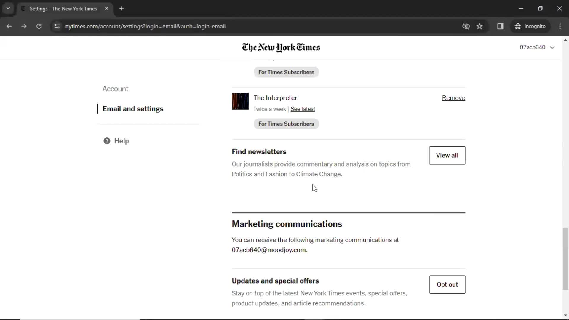Click the new tab plus button

click(x=122, y=9)
